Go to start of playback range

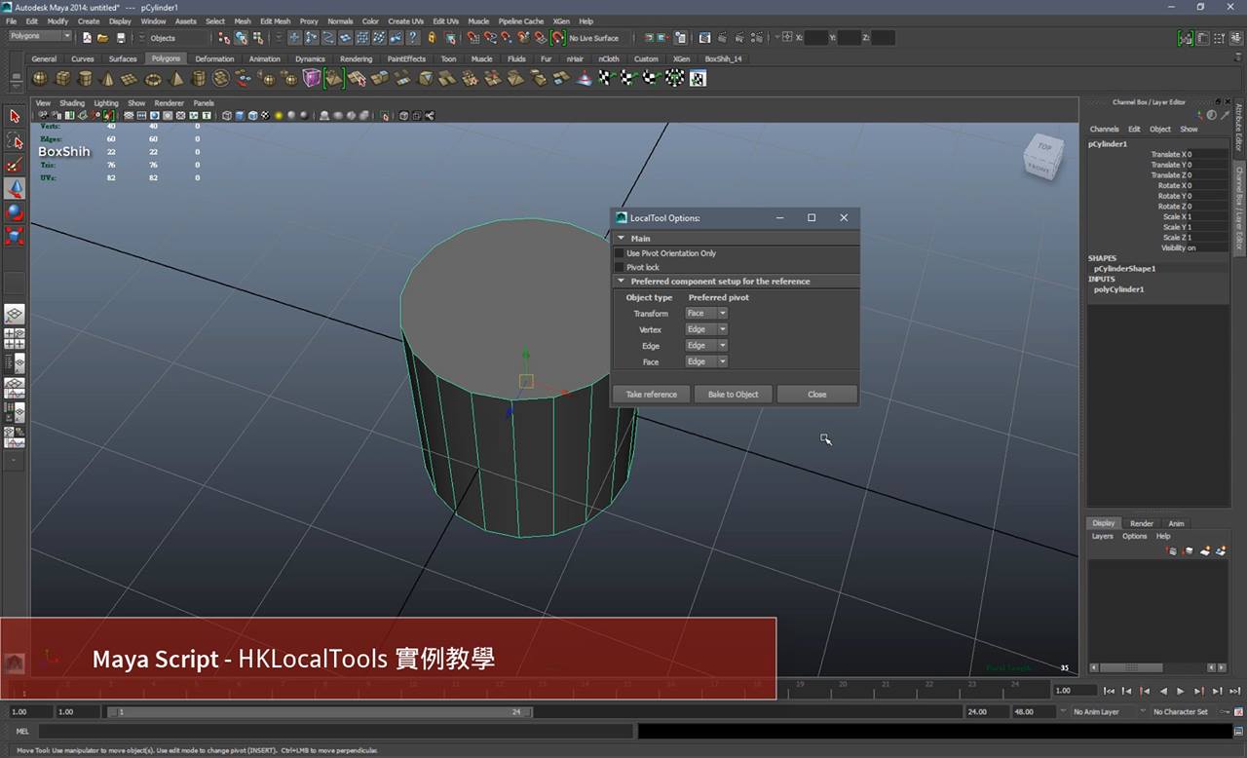(1109, 691)
